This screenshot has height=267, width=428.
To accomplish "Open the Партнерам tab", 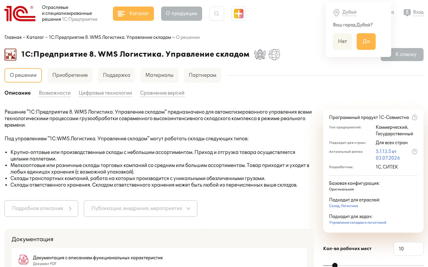I will pos(202,75).
